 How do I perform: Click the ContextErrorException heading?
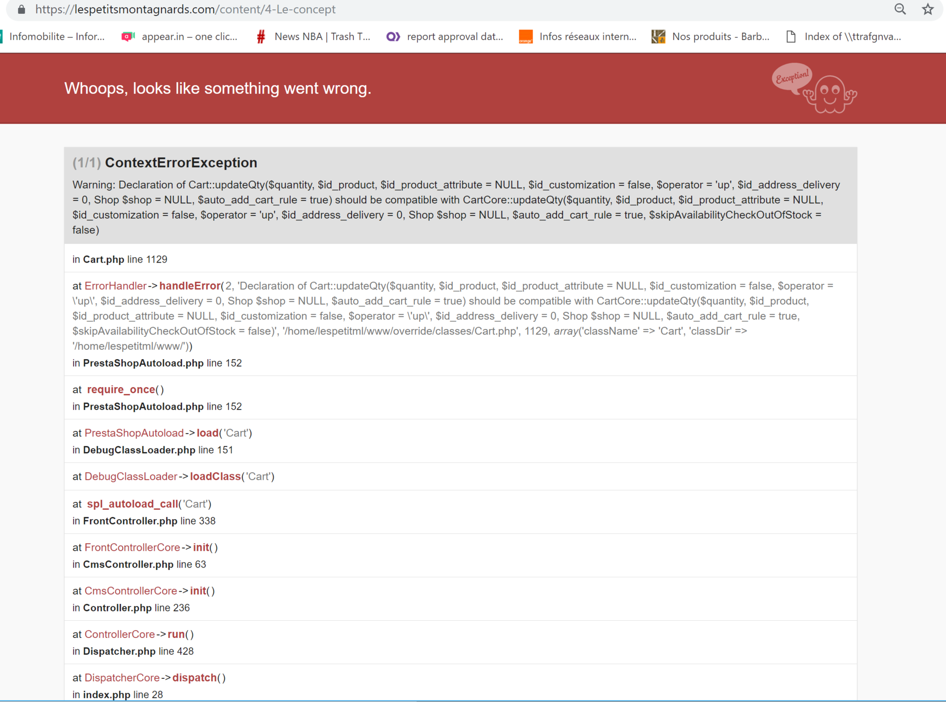coord(181,163)
